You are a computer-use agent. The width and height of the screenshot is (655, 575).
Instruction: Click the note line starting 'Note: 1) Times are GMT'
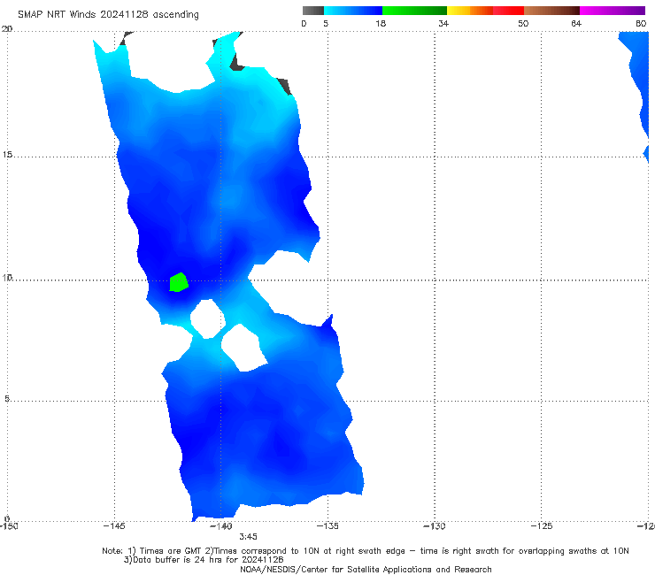coord(366,551)
